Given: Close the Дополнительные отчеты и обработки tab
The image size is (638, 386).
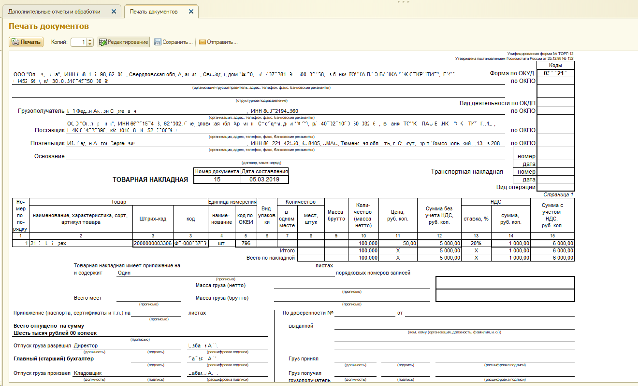Looking at the screenshot, I should pos(114,11).
